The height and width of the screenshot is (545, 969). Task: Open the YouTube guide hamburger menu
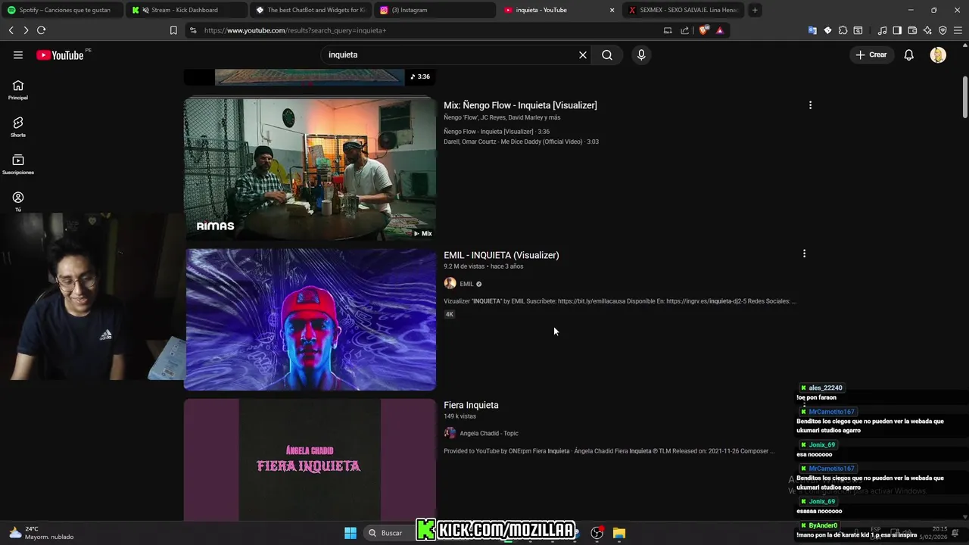click(18, 54)
